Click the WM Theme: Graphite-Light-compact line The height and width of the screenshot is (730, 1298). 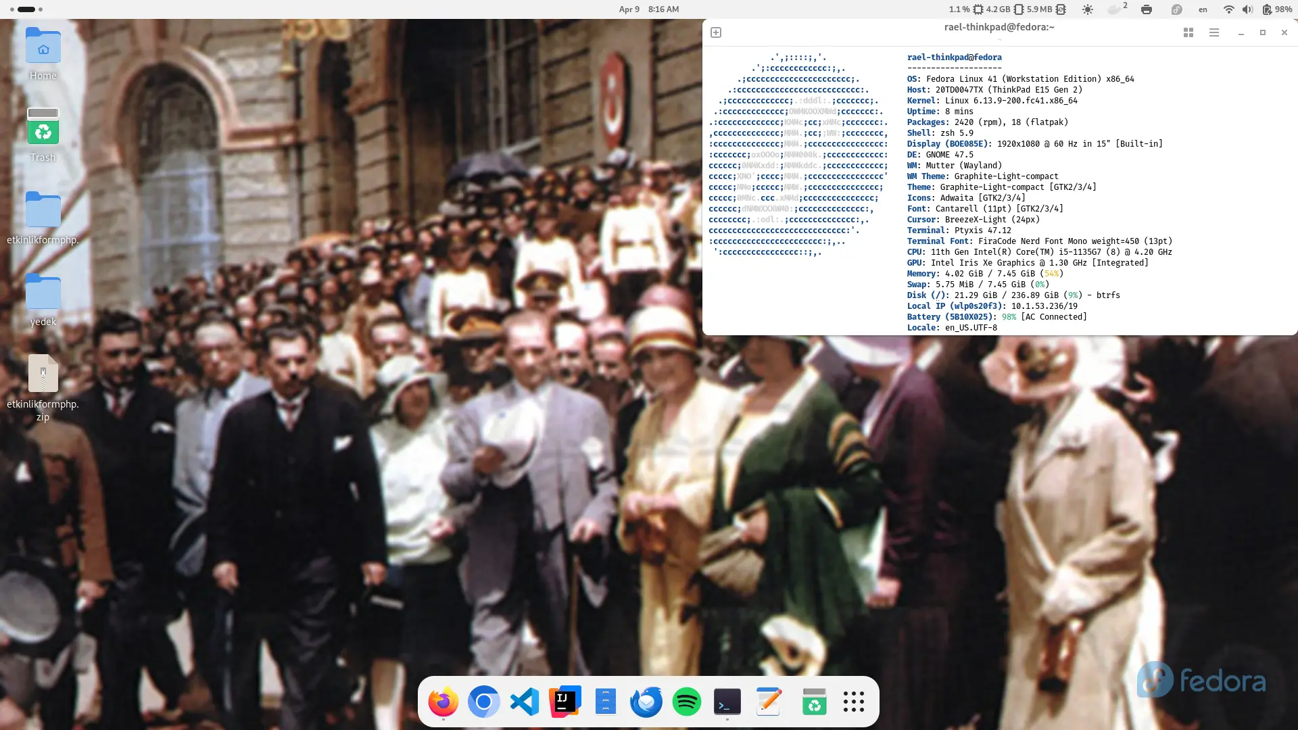click(x=982, y=176)
